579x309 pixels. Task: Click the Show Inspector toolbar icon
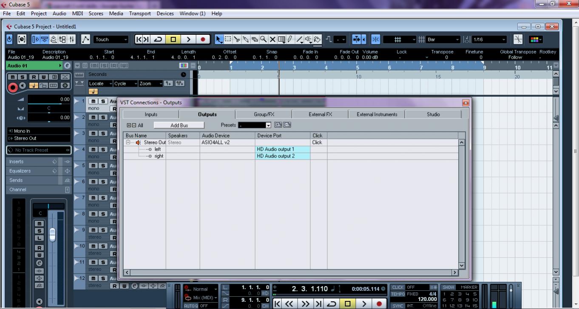(36, 39)
